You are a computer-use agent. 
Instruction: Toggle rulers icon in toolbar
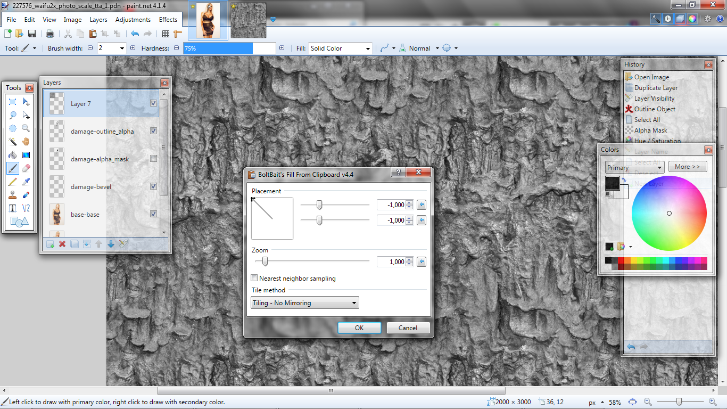click(x=178, y=34)
